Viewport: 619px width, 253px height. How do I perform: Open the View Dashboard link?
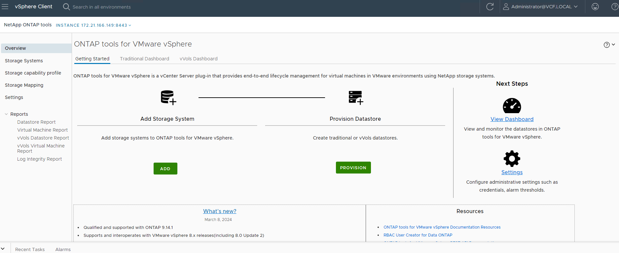point(512,119)
